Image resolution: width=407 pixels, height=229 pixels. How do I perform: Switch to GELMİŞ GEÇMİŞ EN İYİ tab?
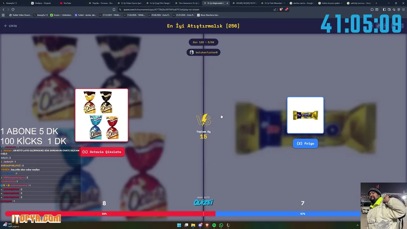tap(244, 3)
